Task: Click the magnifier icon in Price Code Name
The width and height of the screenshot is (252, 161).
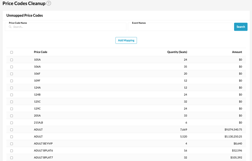Action: click(10, 27)
